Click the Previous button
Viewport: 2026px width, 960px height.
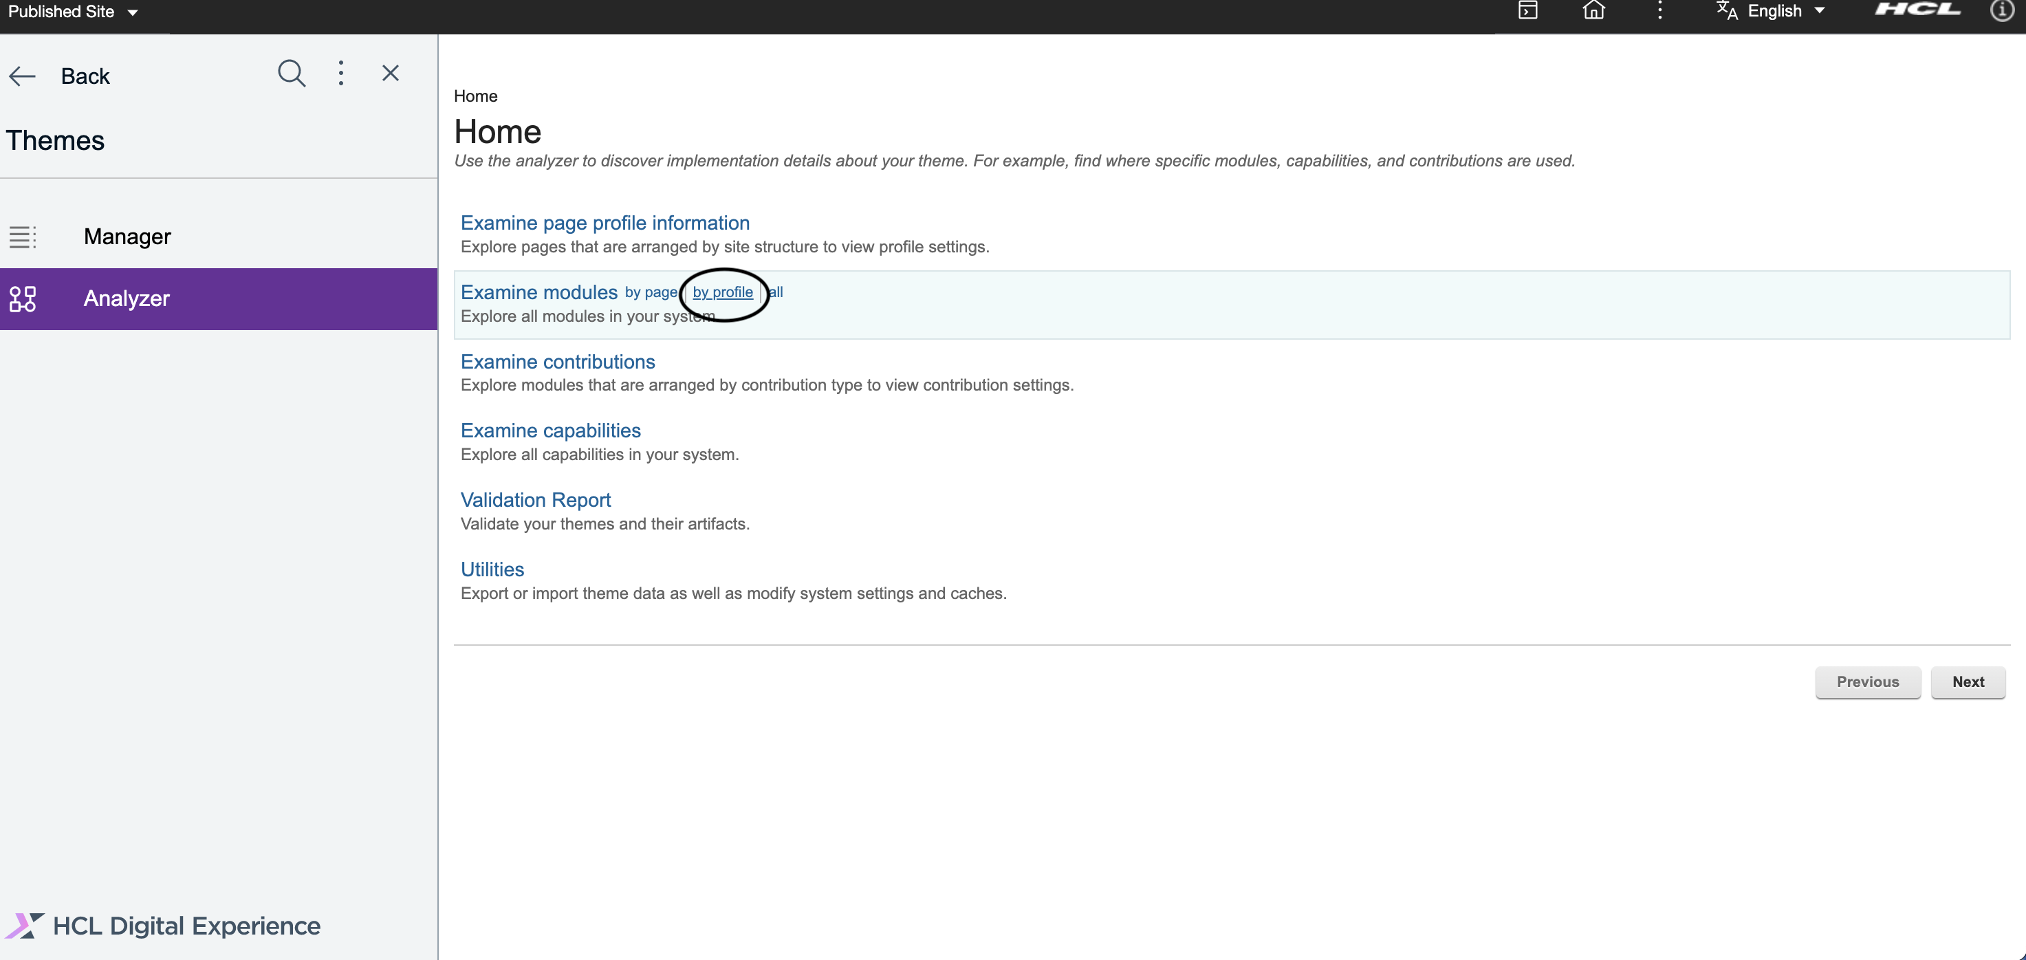(1868, 681)
